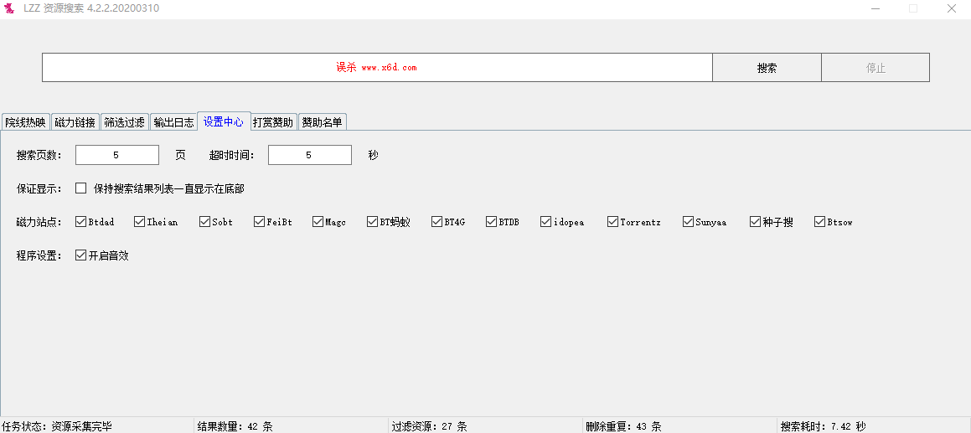Viewport: 971px width, 433px height.
Task: Enable 保持搜索结果列表一直显示在底部 checkbox
Action: [x=81, y=188]
